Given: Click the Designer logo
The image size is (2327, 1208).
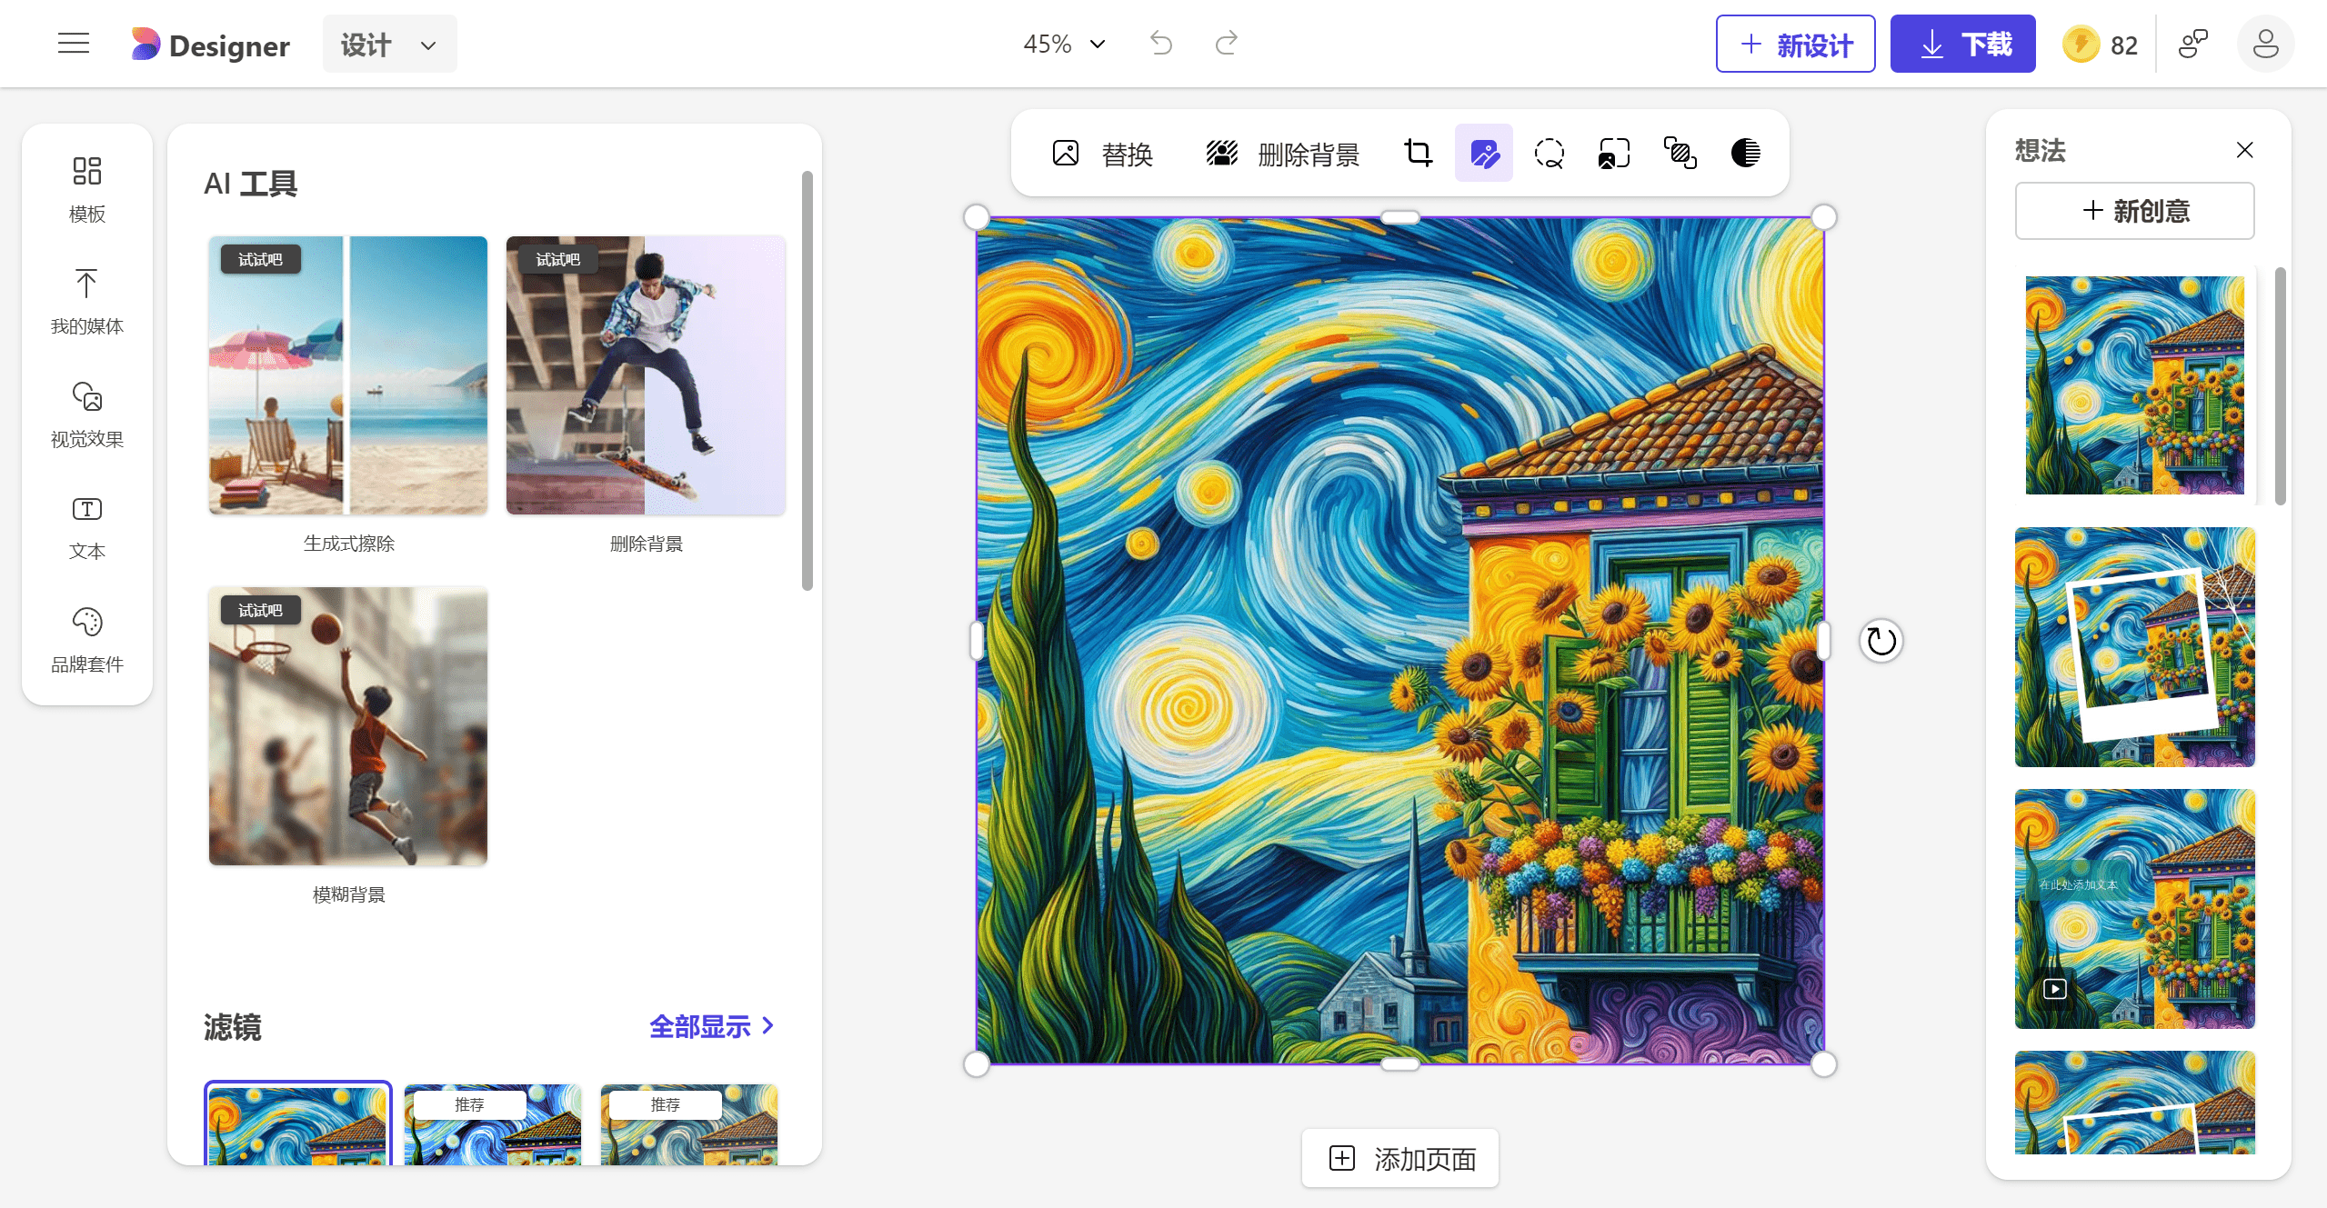Looking at the screenshot, I should click(x=210, y=45).
